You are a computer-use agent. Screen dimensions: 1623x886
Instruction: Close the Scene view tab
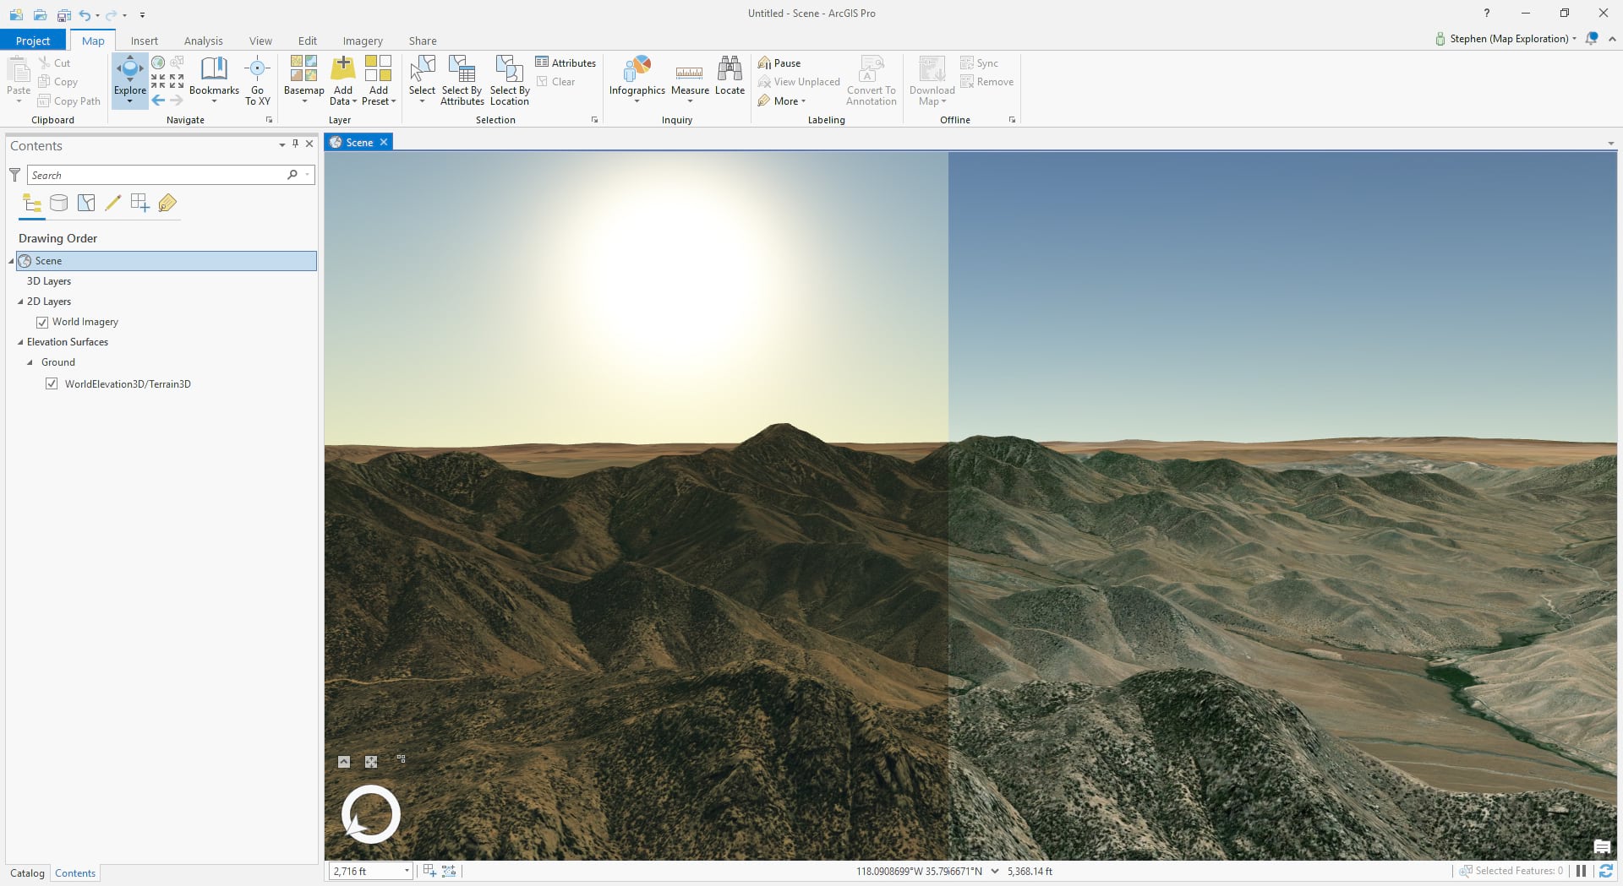[x=384, y=142]
